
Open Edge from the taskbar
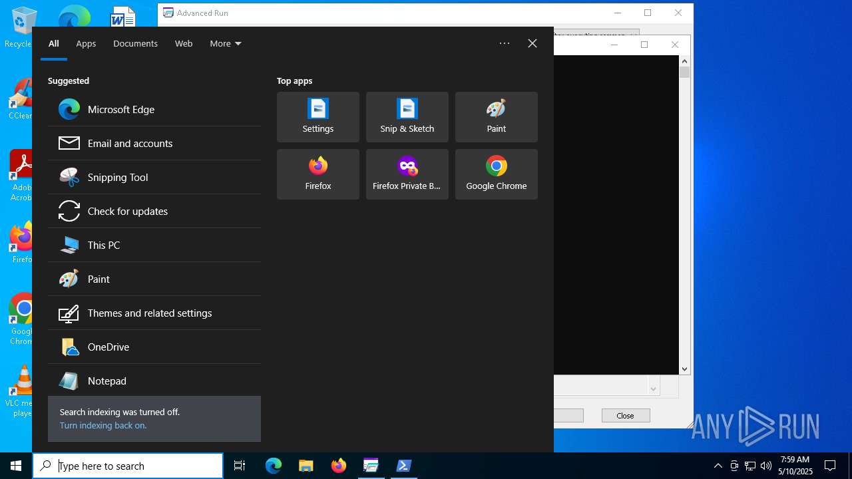pyautogui.click(x=274, y=466)
